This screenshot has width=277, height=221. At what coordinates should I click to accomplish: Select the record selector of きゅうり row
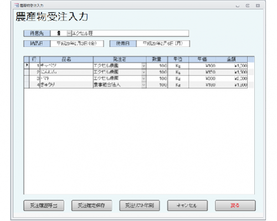[x=27, y=85]
